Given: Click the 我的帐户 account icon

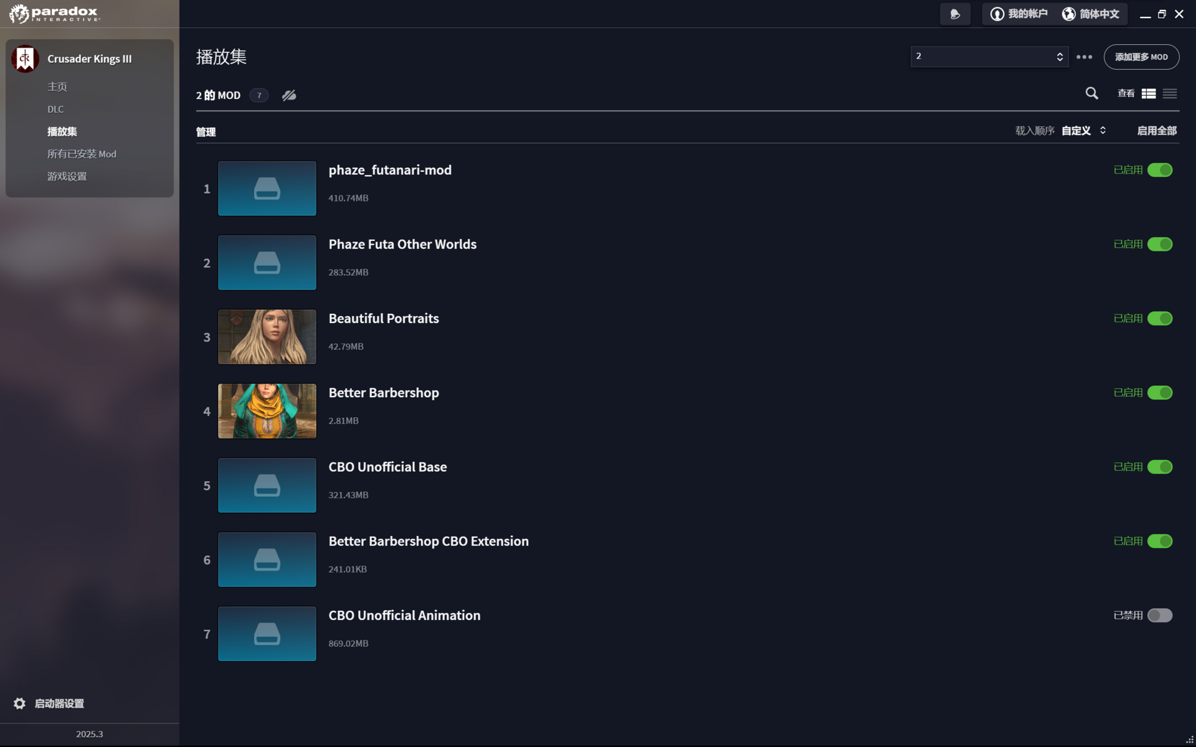Looking at the screenshot, I should pos(997,14).
